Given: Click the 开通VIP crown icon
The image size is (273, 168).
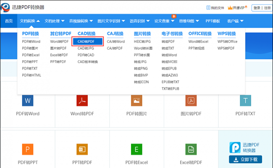Looking at the screenshot, I should click(x=230, y=8).
